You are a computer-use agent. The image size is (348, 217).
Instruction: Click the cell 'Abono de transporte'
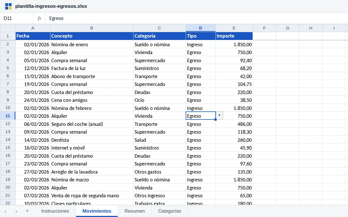[x=92, y=76]
